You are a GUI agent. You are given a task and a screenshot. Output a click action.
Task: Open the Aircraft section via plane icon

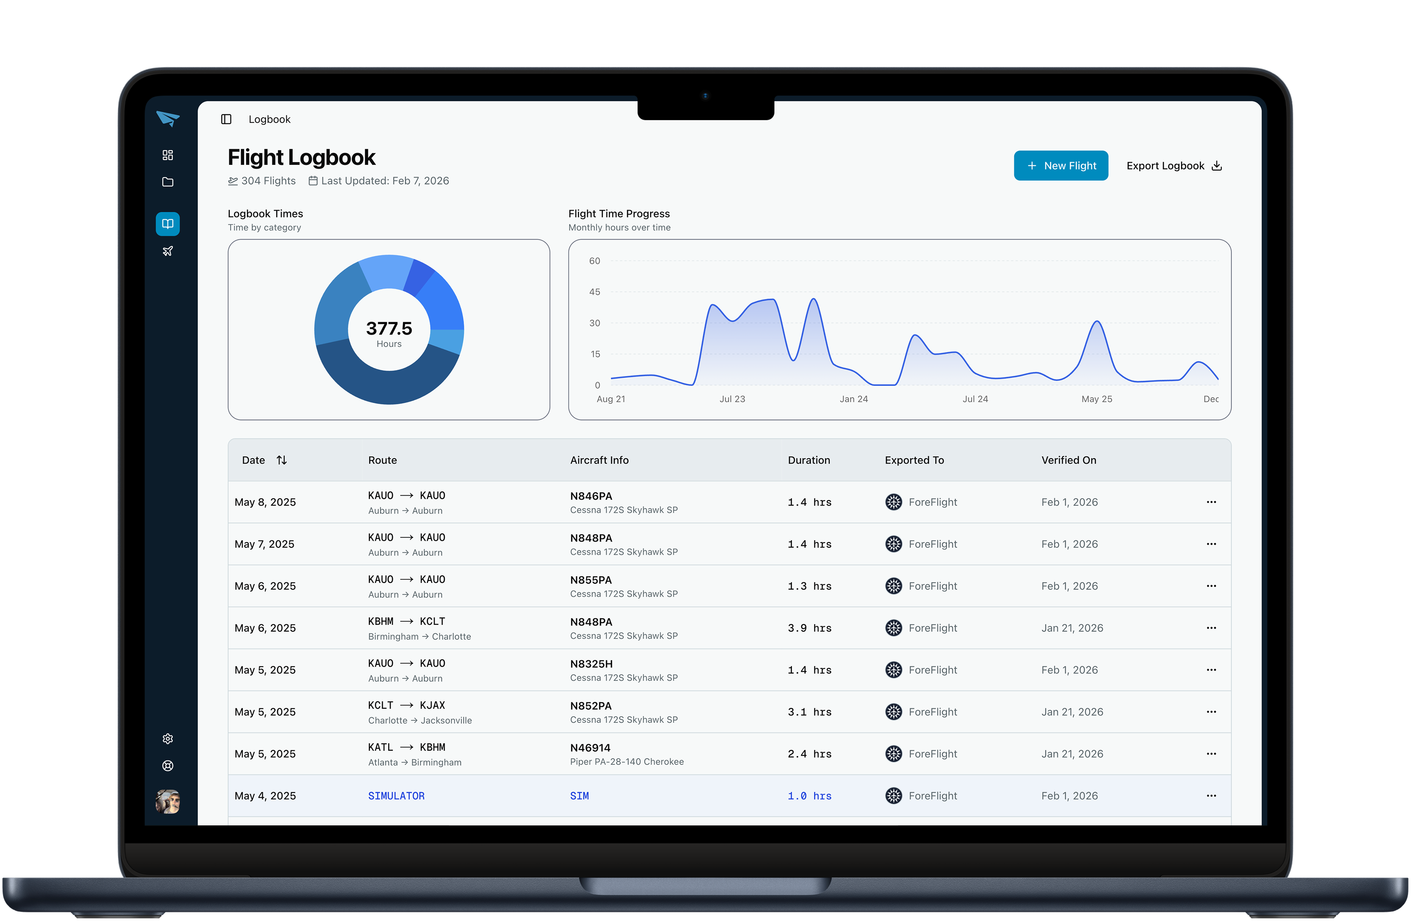click(x=168, y=250)
